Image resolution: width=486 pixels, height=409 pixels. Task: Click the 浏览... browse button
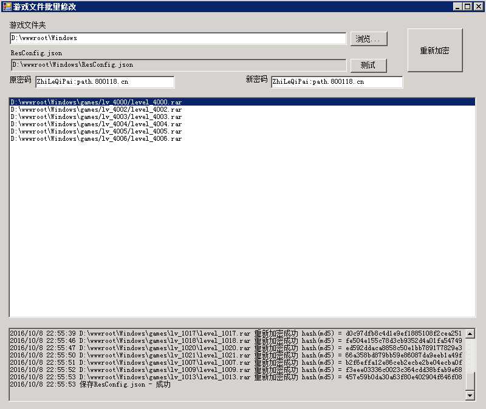coord(369,39)
